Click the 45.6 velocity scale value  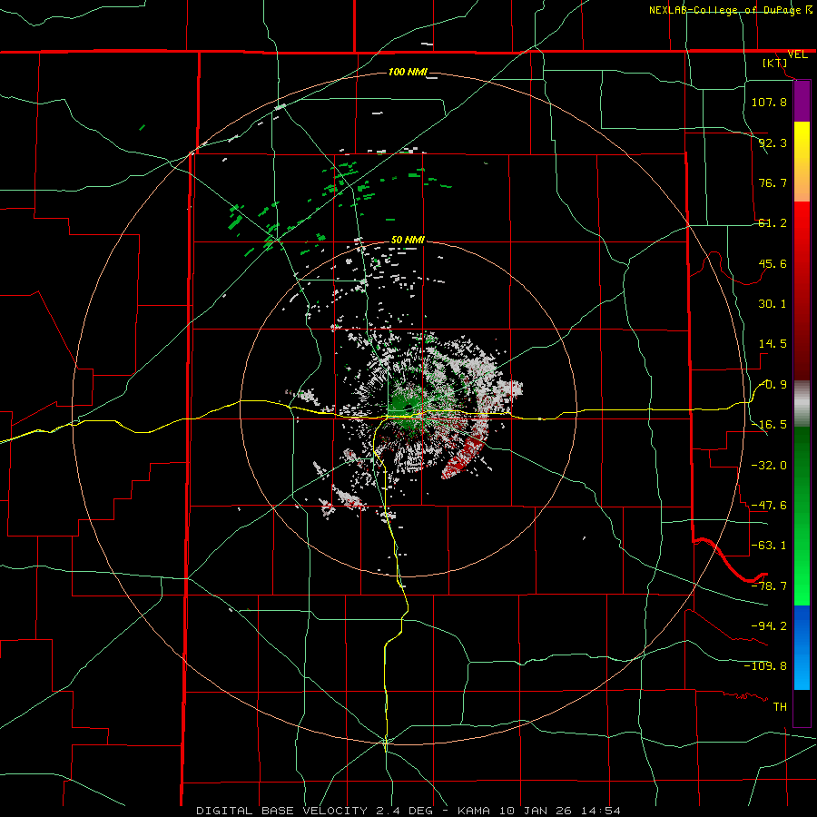[x=773, y=263]
